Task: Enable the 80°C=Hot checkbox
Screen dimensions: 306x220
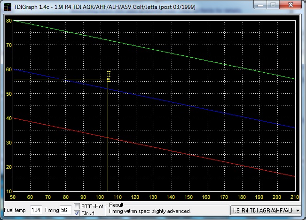Action: pos(77,206)
